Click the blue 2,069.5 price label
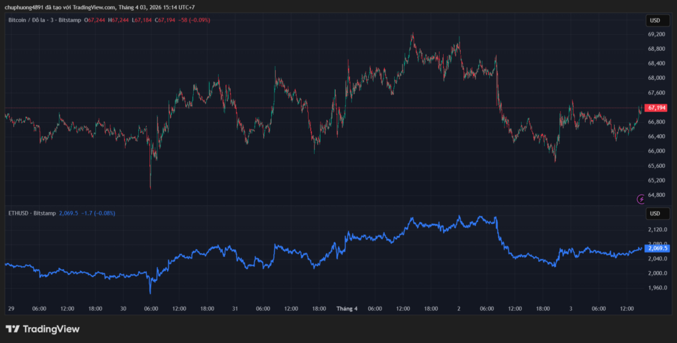 657,248
